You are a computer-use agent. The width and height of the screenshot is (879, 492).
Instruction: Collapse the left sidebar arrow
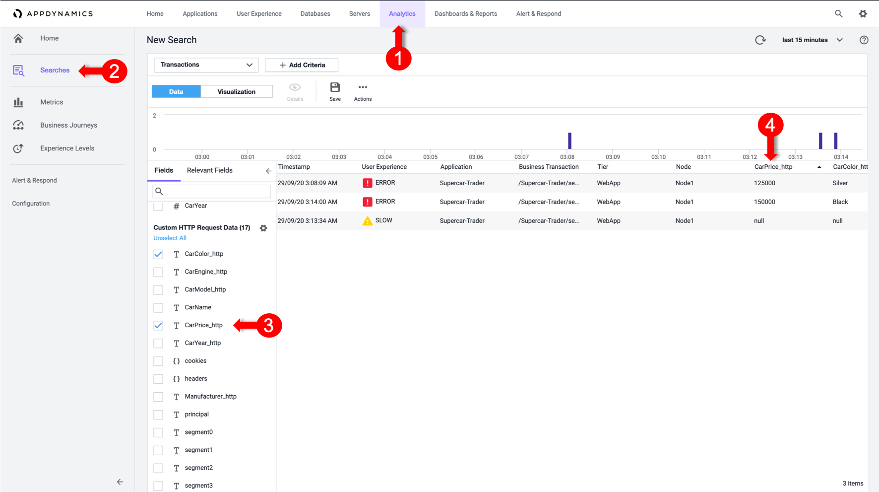click(x=120, y=482)
